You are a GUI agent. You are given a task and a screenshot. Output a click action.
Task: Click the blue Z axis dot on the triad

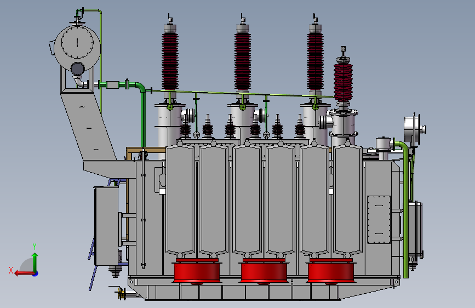click(36, 273)
